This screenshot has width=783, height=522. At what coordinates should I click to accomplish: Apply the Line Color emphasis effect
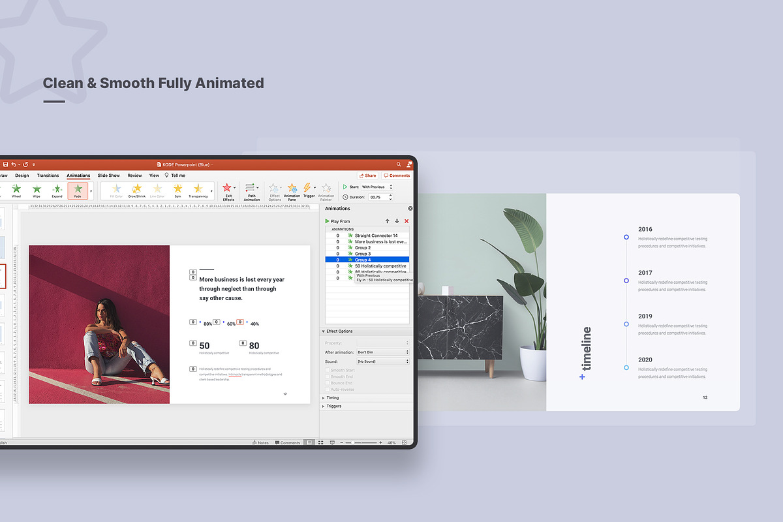(157, 191)
